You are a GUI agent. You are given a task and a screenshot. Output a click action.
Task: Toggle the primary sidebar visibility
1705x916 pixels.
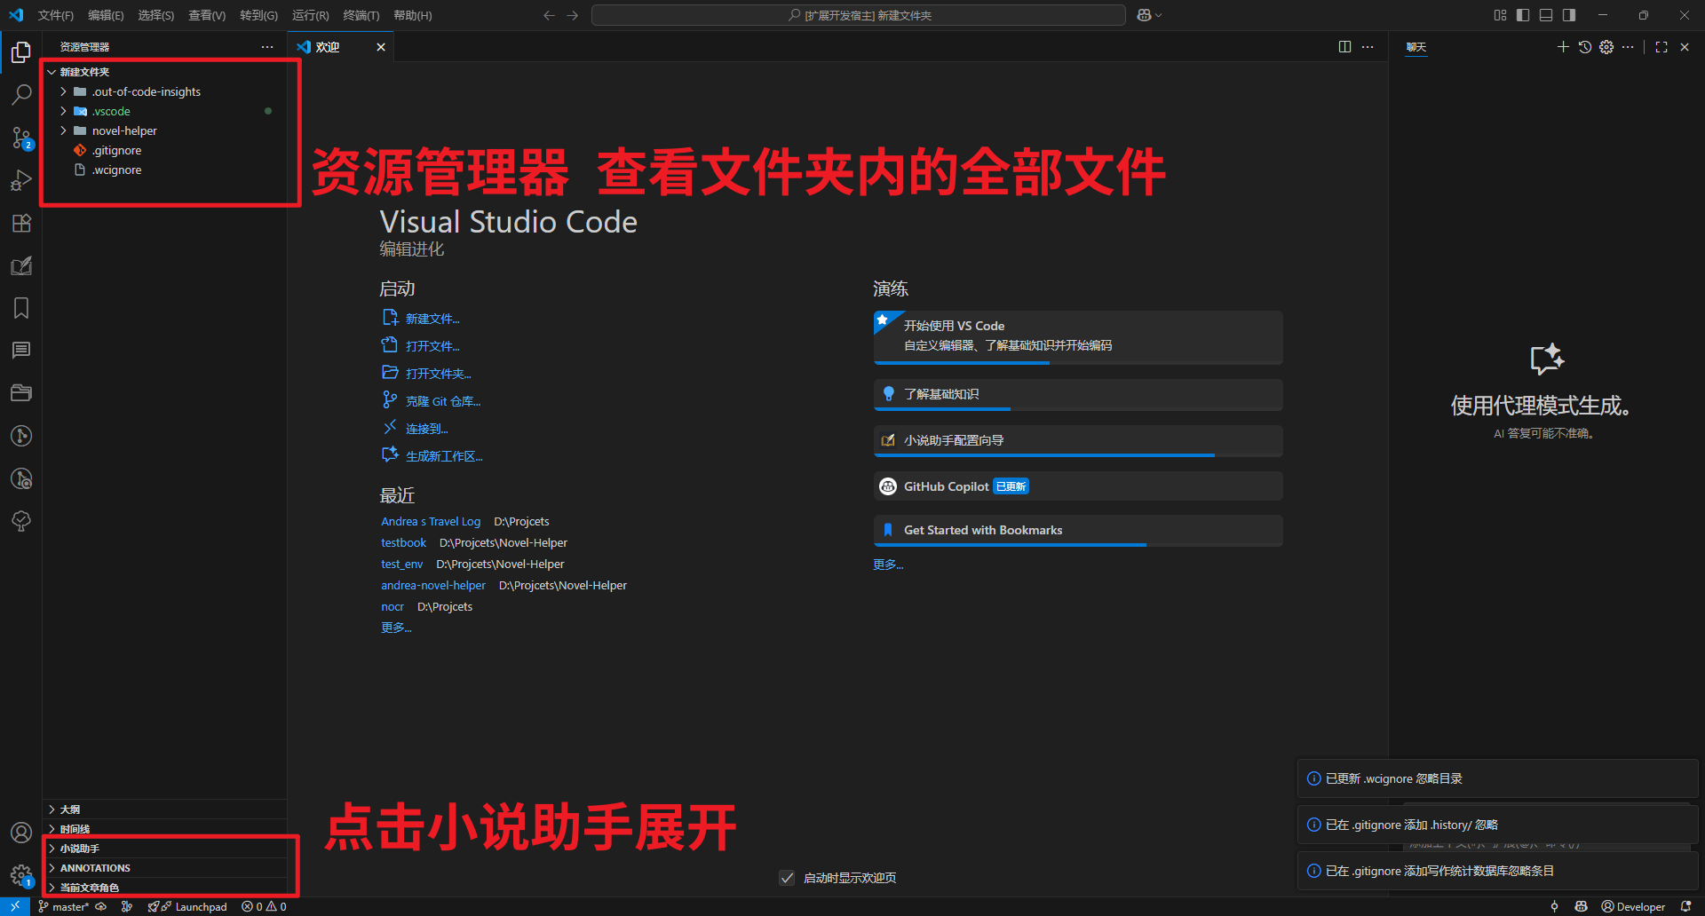click(1522, 15)
